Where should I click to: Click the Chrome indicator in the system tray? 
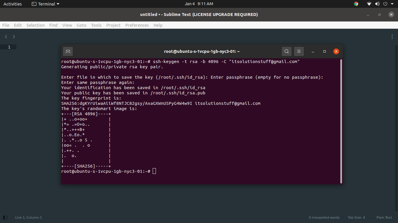[x=356, y=4]
